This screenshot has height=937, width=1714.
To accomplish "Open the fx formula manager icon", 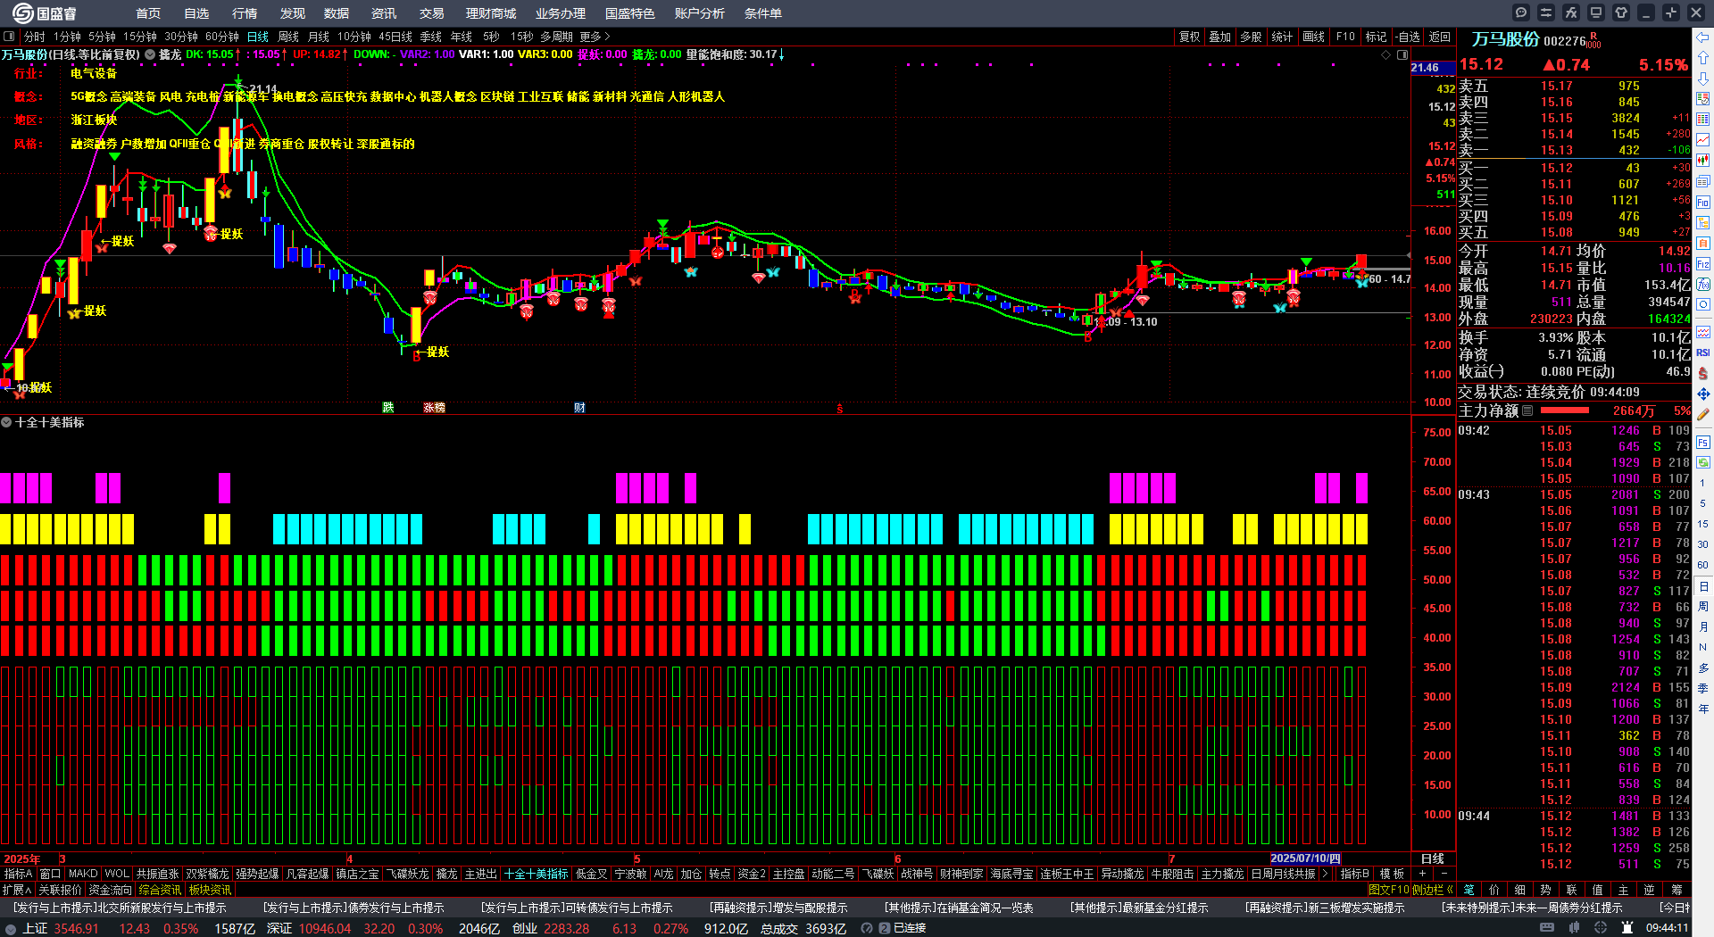I will click(x=1571, y=12).
